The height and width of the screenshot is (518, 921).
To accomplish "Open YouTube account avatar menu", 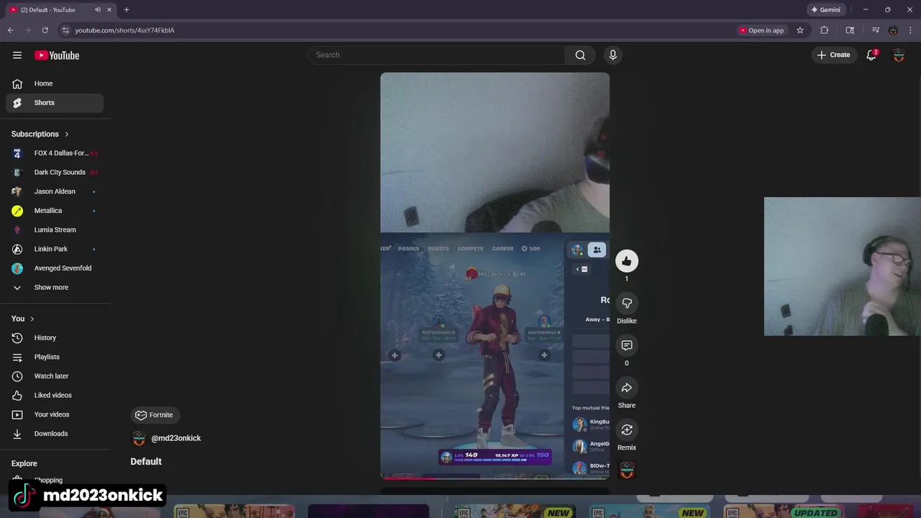I will 899,55.
